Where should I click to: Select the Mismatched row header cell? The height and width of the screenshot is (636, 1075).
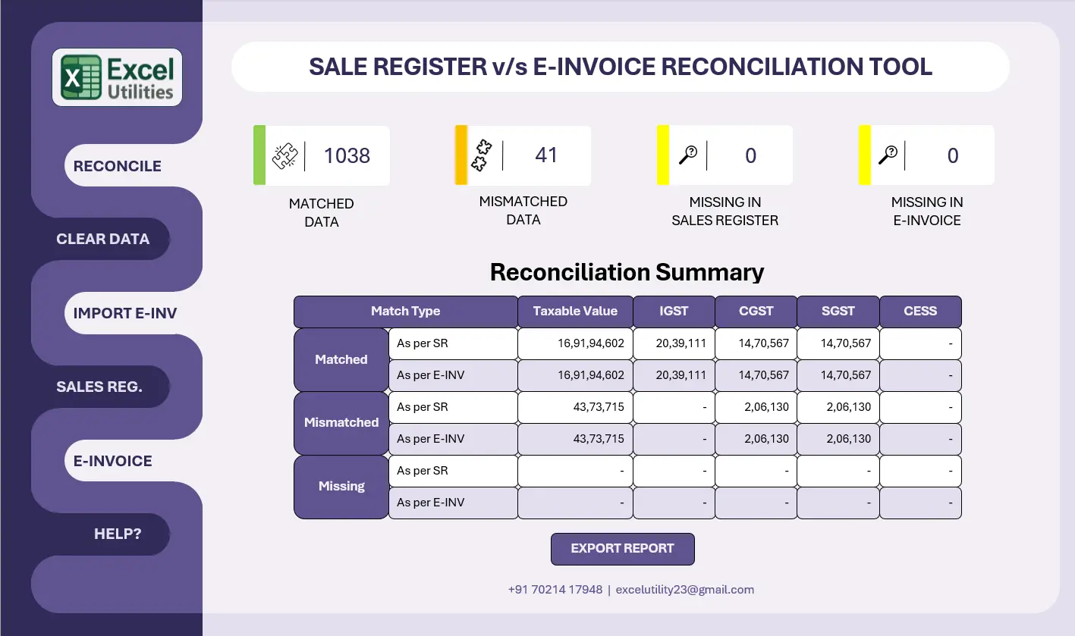[x=341, y=423]
